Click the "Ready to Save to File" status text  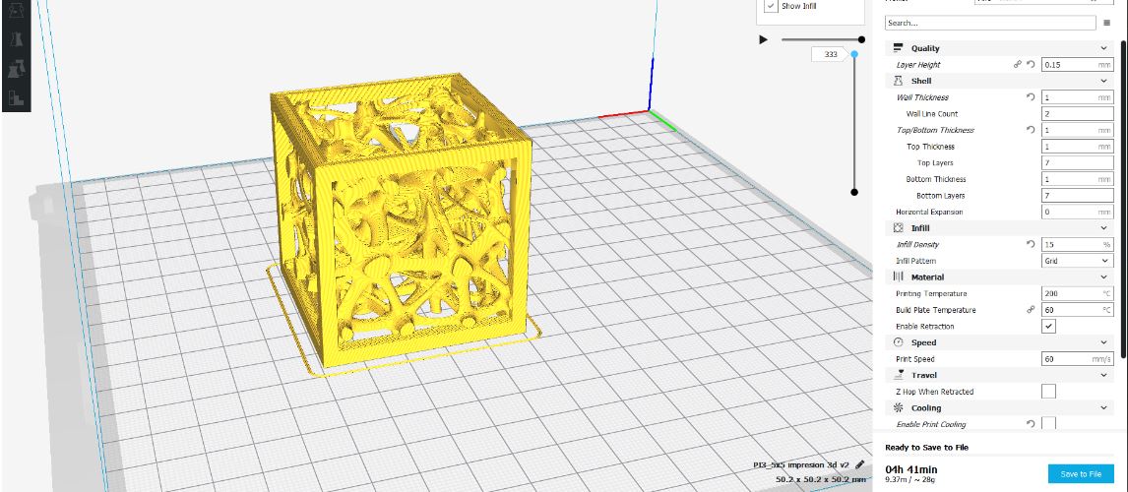926,448
